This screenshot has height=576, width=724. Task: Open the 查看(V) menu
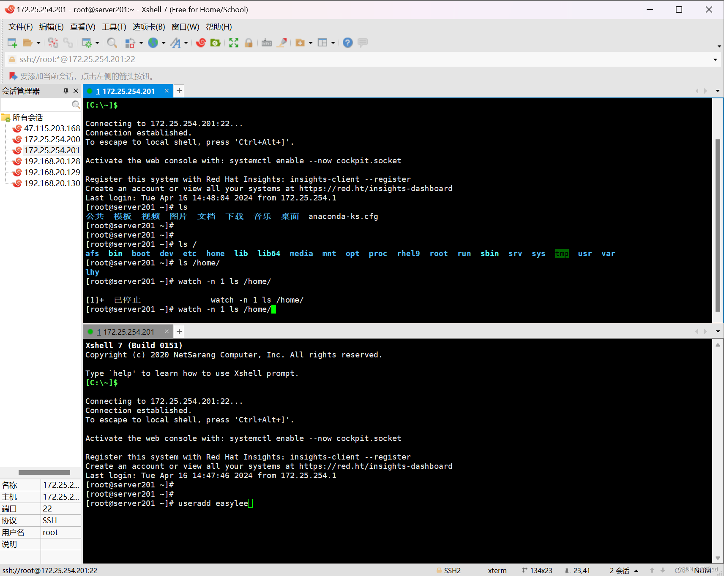[x=83, y=27]
